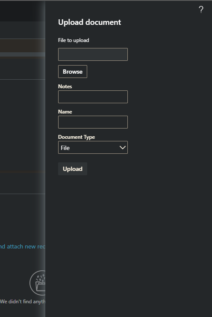This screenshot has width=212, height=317.
Task: Click the empty folder illustration icon
Action: tap(38, 283)
